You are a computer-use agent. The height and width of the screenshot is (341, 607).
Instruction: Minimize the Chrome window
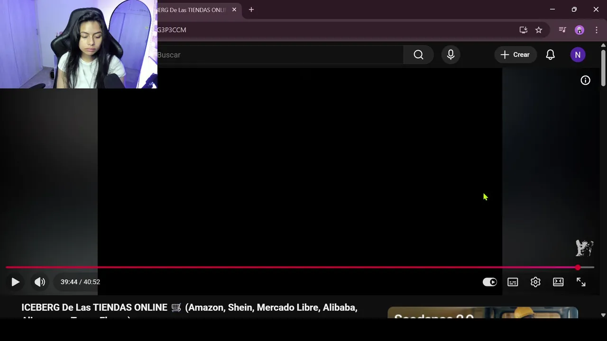coord(552,9)
